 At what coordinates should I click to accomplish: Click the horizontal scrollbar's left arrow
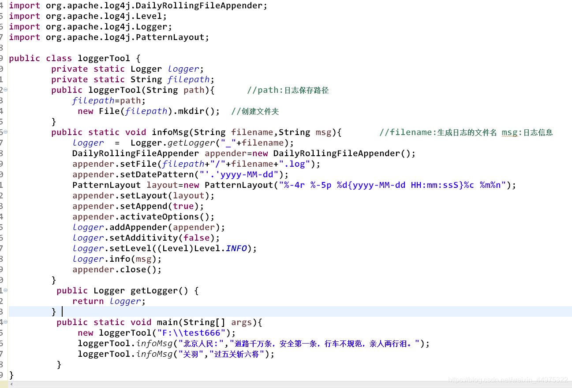click(11, 384)
